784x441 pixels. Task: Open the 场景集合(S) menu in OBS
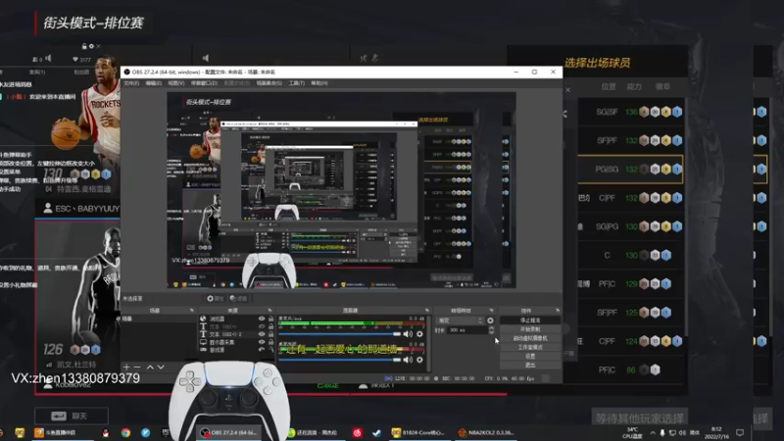[269, 83]
